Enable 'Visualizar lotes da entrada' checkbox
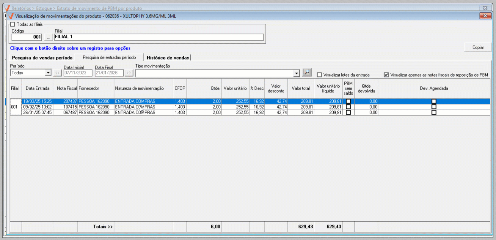The image size is (496, 240). [319, 75]
